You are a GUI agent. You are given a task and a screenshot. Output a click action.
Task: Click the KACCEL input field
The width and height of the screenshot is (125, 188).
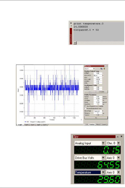[x=98, y=89]
